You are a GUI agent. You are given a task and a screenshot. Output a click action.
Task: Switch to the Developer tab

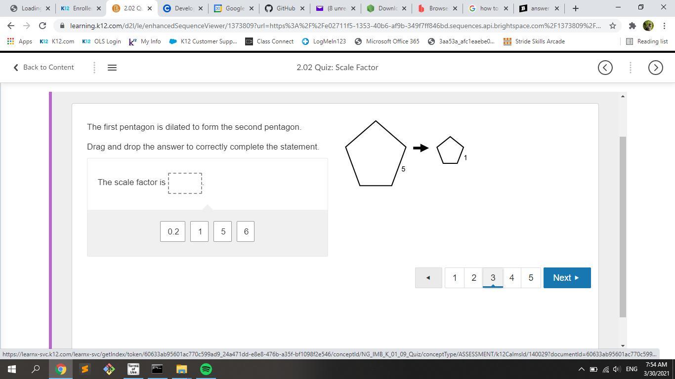[183, 8]
